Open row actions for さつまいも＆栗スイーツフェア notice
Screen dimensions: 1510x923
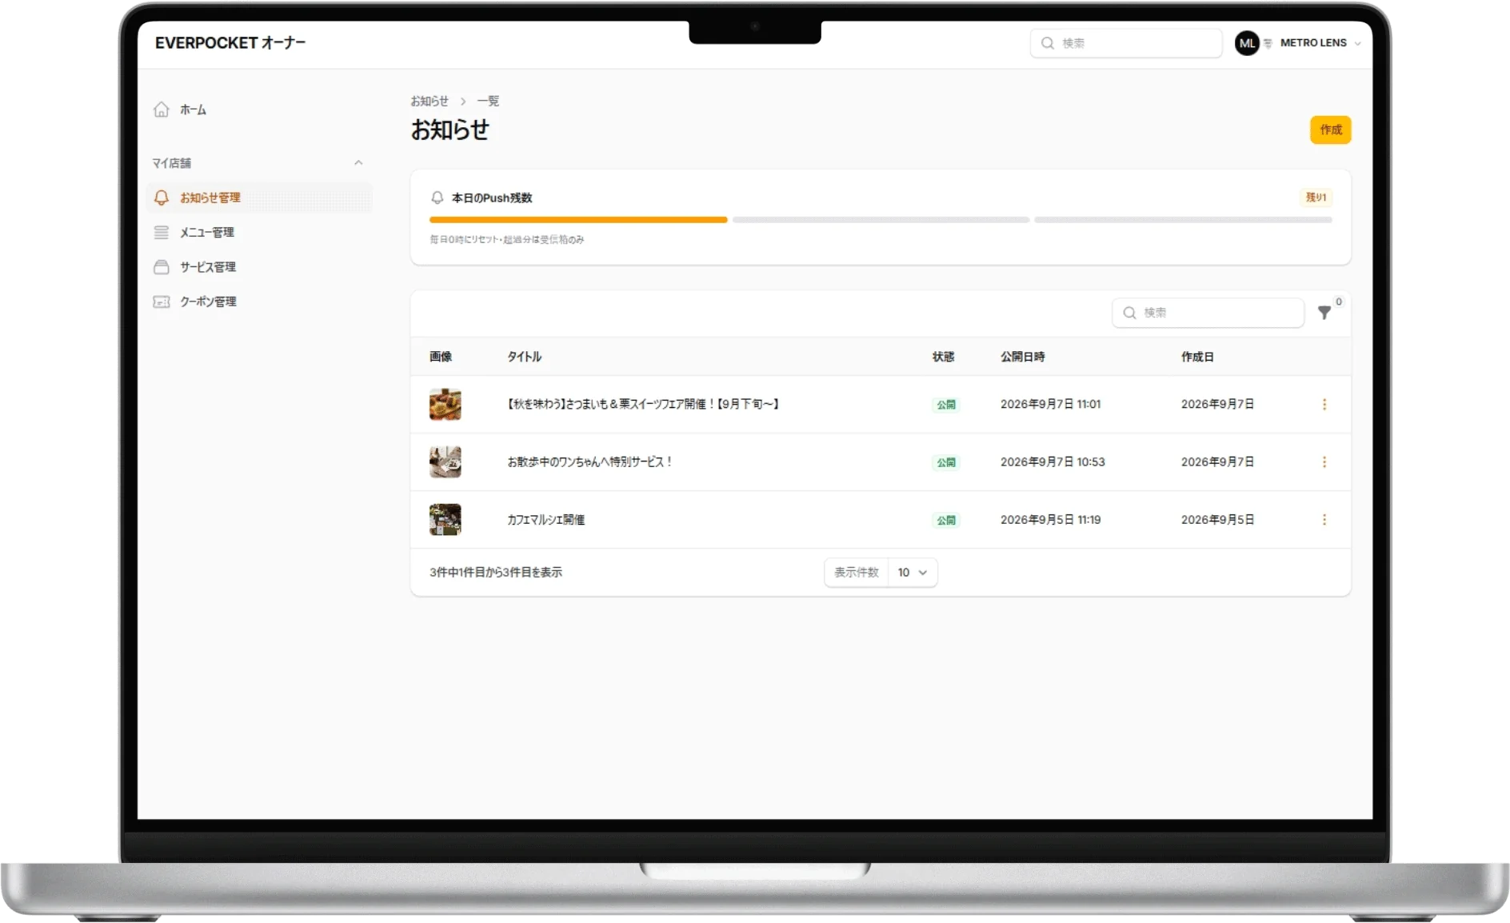(x=1324, y=405)
